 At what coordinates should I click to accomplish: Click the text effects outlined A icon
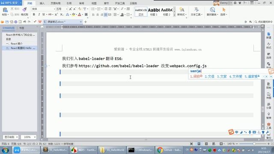67,15
